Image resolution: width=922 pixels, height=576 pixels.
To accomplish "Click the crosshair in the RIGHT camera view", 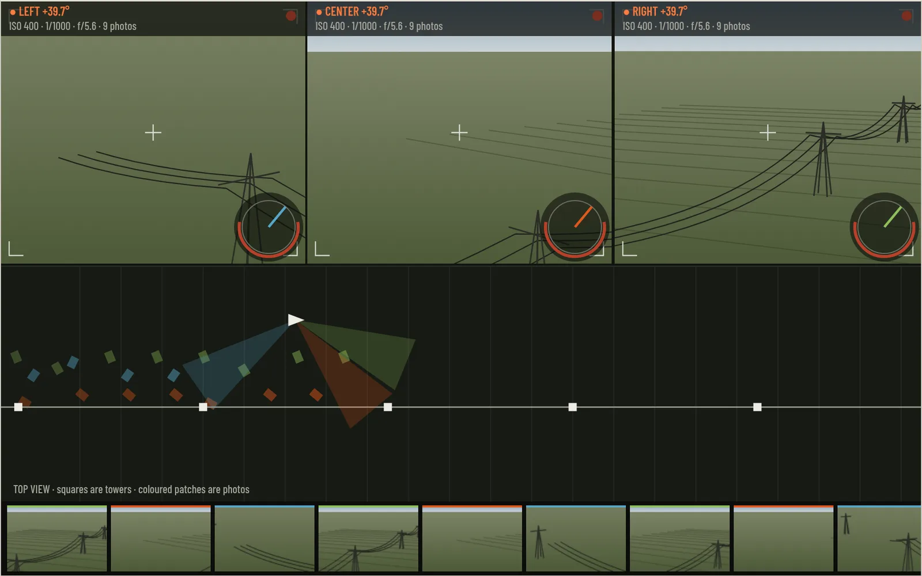I will (768, 133).
